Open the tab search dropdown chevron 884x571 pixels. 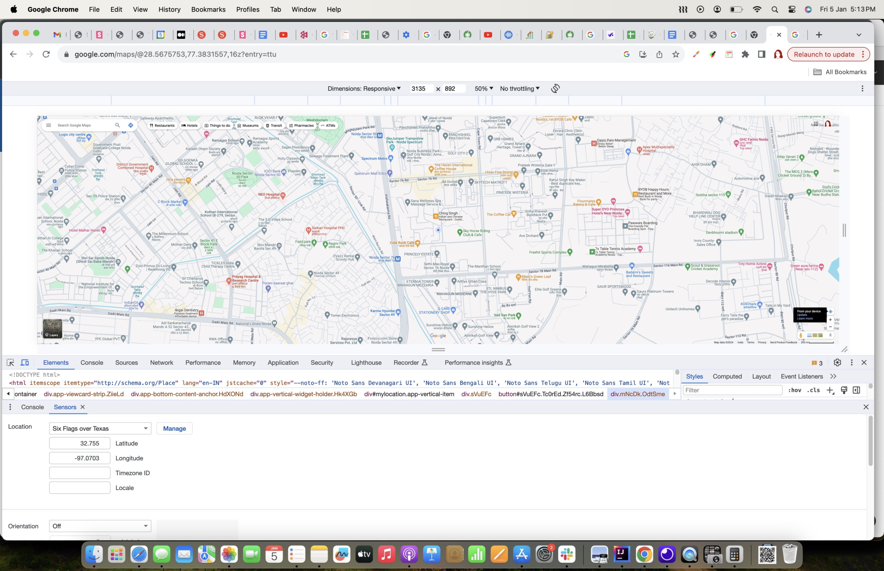point(859,35)
